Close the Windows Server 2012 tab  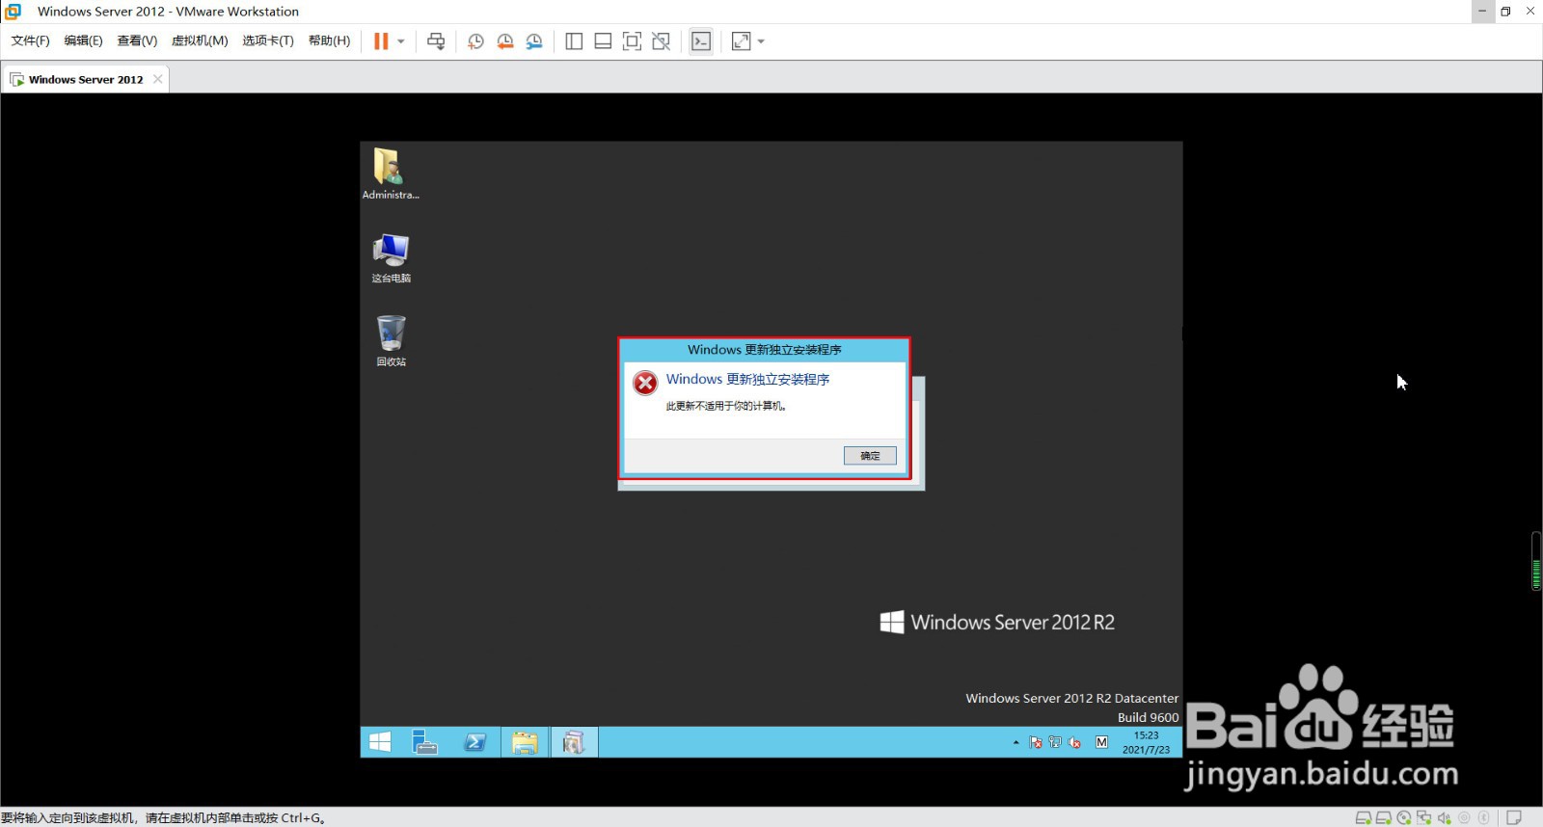(x=158, y=79)
